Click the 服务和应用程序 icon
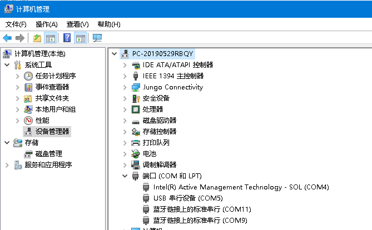The image size is (372, 230). [x=18, y=165]
